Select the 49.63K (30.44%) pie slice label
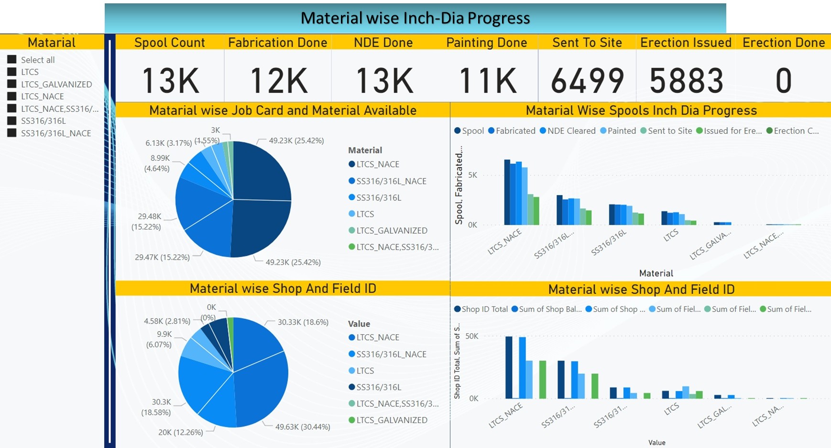The image size is (831, 448). point(303,426)
